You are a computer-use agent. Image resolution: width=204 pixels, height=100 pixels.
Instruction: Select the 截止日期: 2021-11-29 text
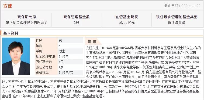[x=182, y=6]
